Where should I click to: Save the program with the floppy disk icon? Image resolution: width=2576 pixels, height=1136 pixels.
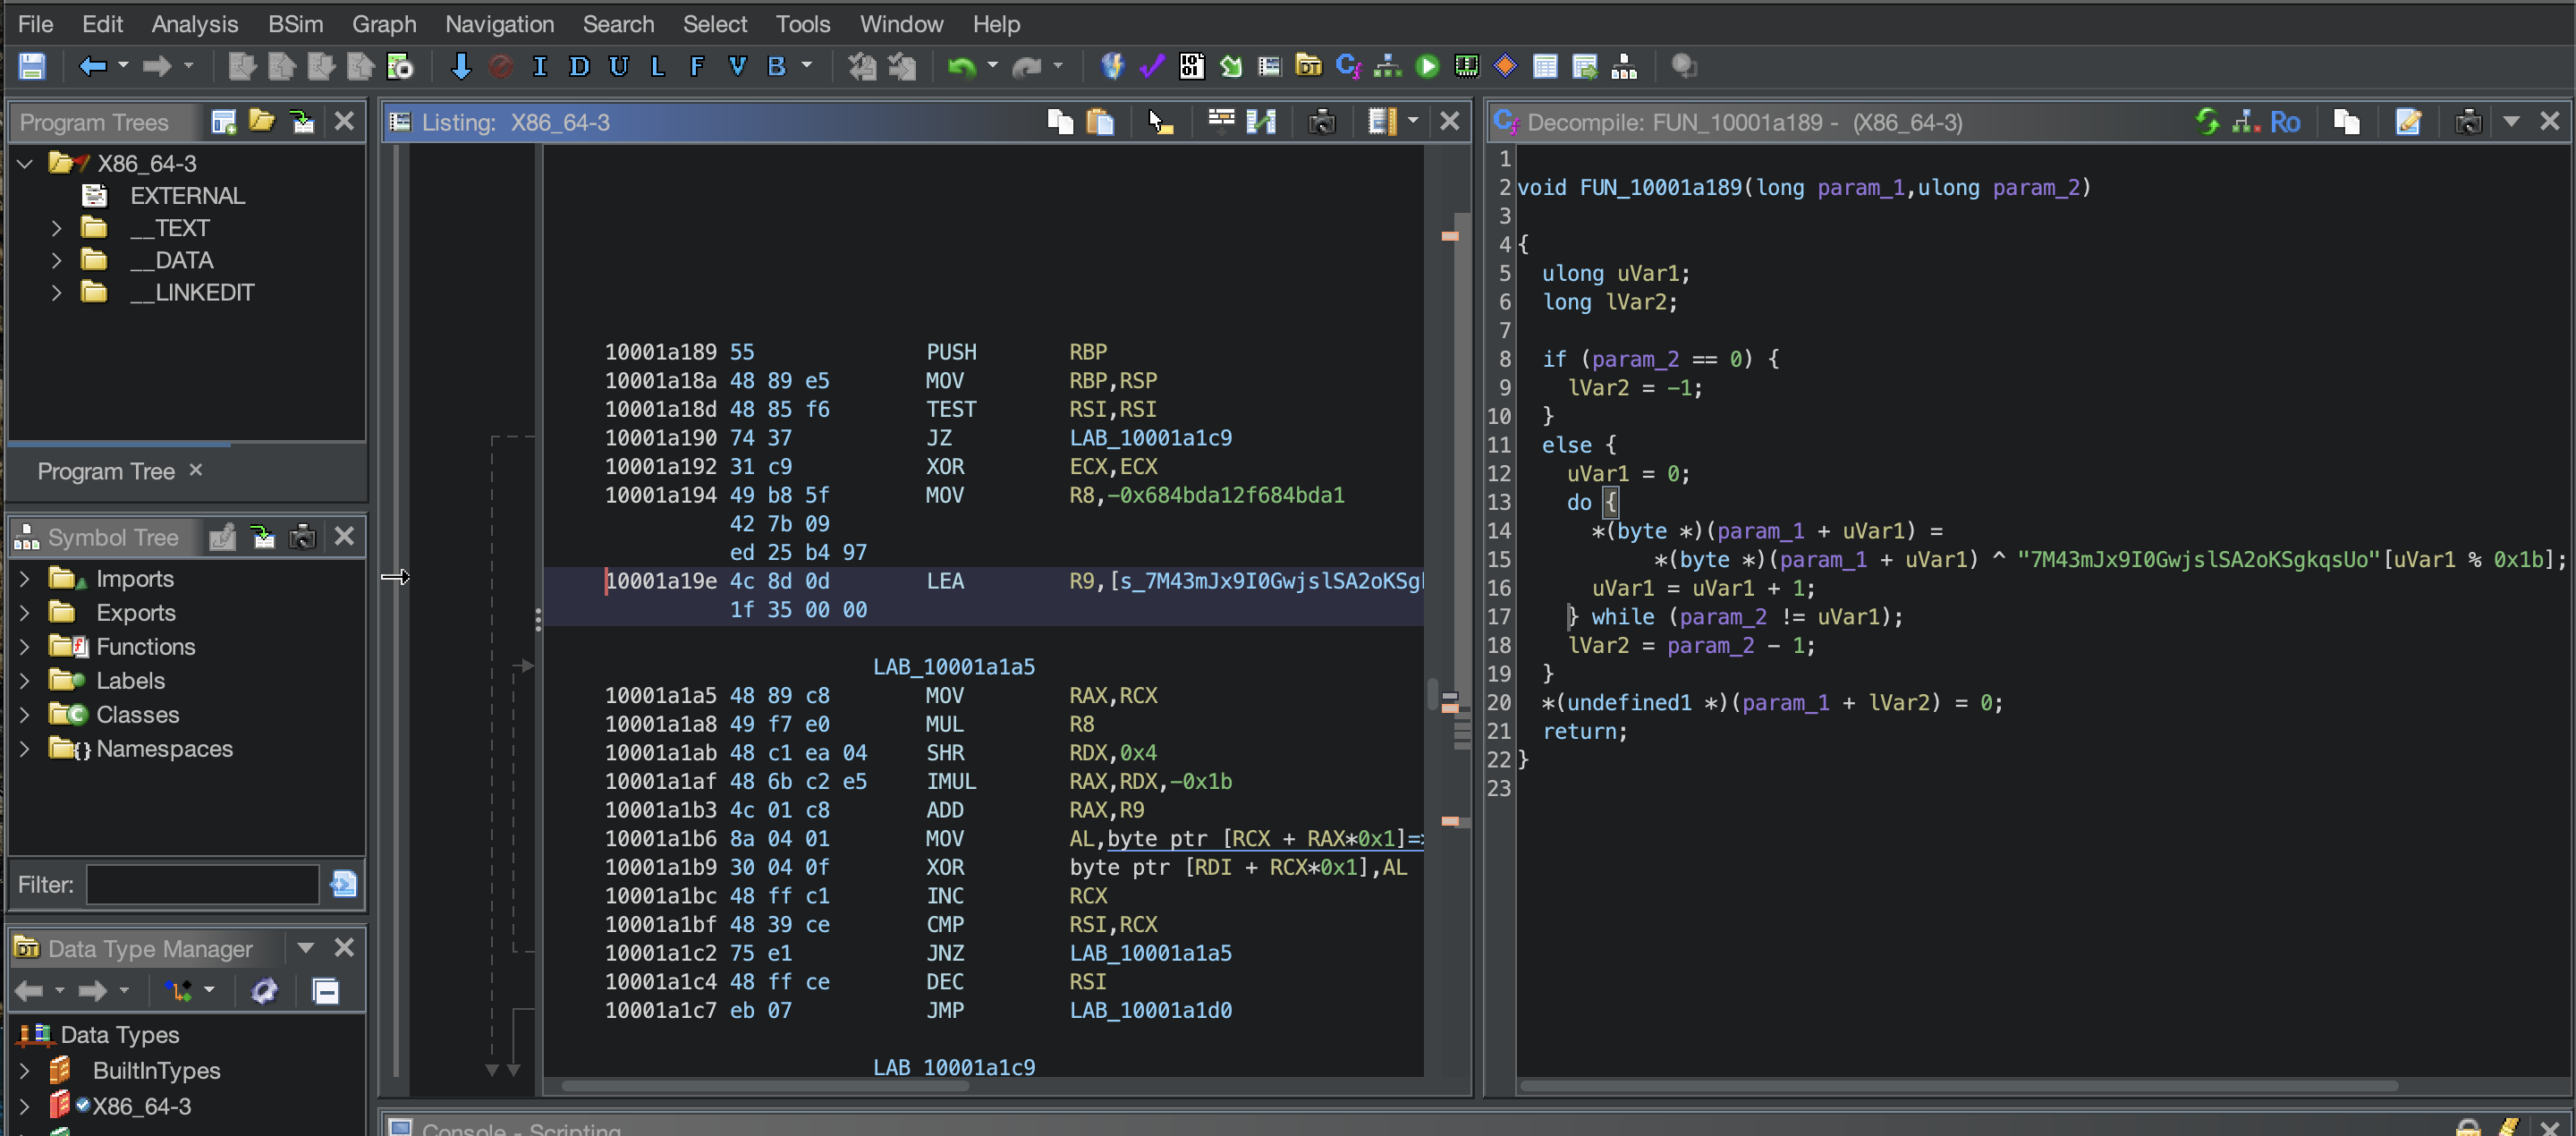click(x=32, y=67)
